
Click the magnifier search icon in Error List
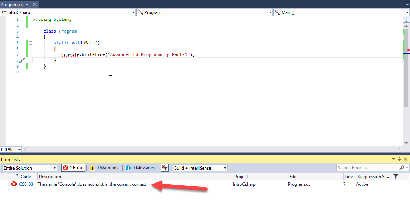click(x=402, y=168)
